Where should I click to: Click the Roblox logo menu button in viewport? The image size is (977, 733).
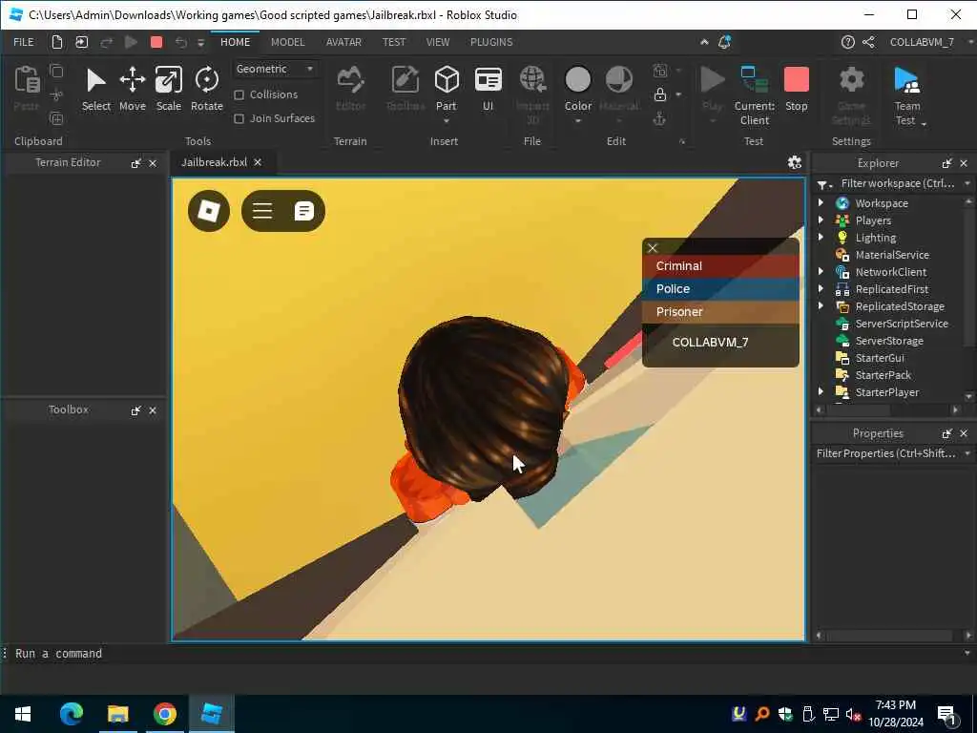click(x=209, y=211)
